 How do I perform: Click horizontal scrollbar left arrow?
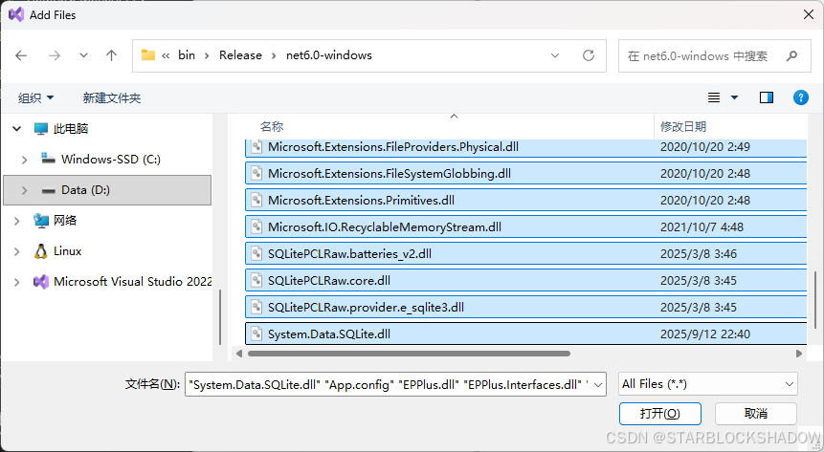[x=239, y=354]
